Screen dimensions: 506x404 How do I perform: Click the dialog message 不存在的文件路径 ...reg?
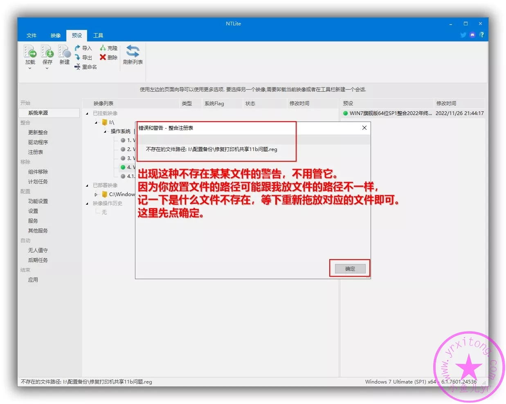[x=211, y=149]
